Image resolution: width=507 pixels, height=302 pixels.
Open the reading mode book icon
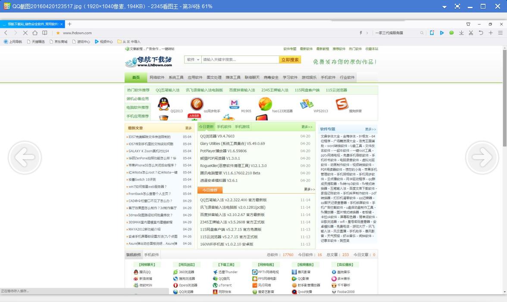pyautogui.click(x=45, y=33)
